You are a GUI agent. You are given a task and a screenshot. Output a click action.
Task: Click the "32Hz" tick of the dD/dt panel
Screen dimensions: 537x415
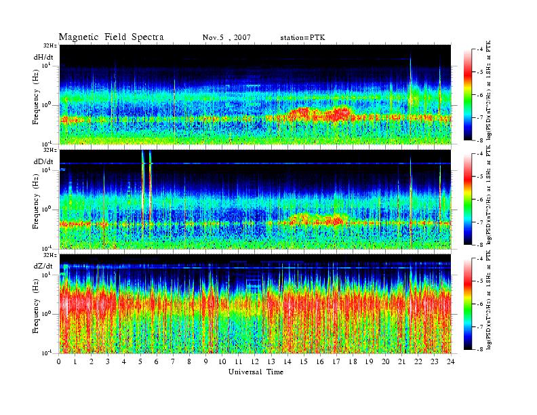point(50,150)
